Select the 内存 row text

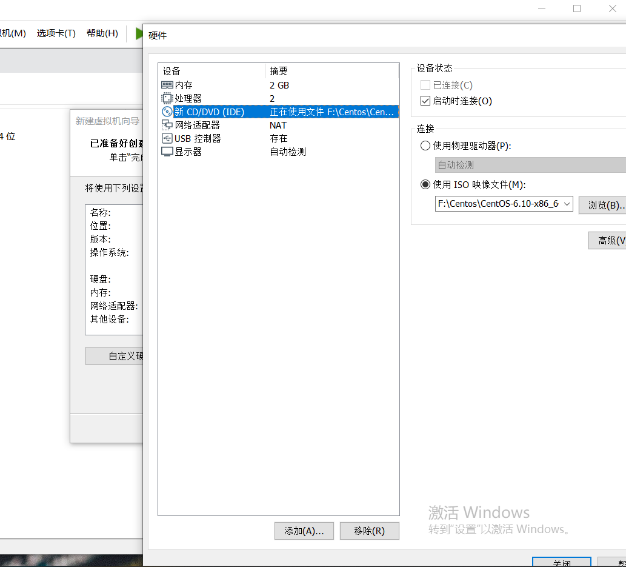(x=184, y=85)
